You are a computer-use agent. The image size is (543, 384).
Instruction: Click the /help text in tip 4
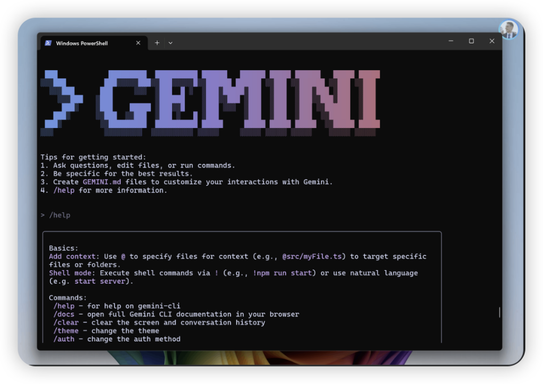(64, 190)
